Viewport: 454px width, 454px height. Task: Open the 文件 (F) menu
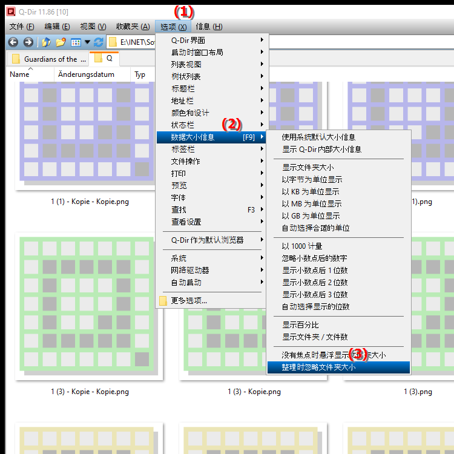pos(22,27)
